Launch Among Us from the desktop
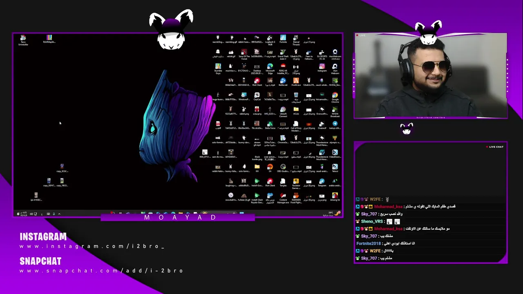Image resolution: width=523 pixels, height=294 pixels. click(x=335, y=196)
